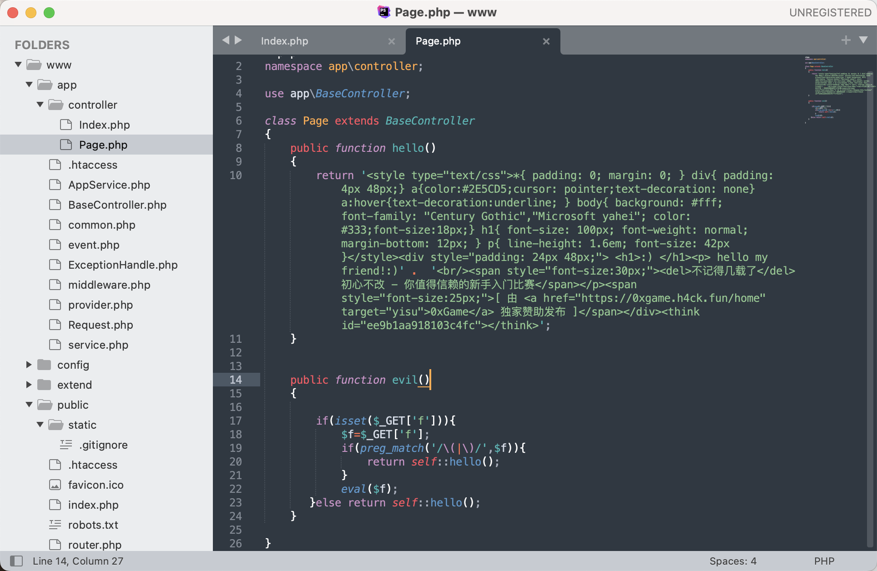Image resolution: width=877 pixels, height=571 pixels.
Task: Click the namespace app\controller line
Action: (344, 66)
